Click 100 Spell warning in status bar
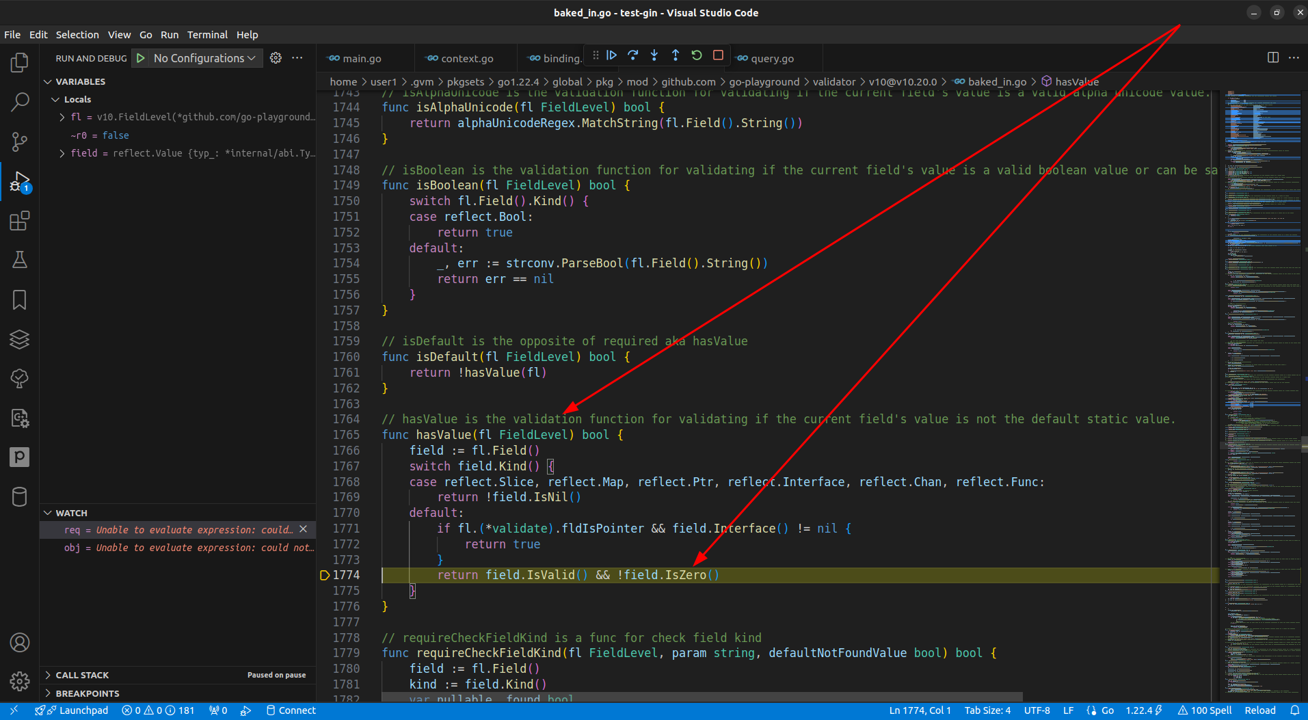This screenshot has width=1308, height=720. click(x=1204, y=710)
